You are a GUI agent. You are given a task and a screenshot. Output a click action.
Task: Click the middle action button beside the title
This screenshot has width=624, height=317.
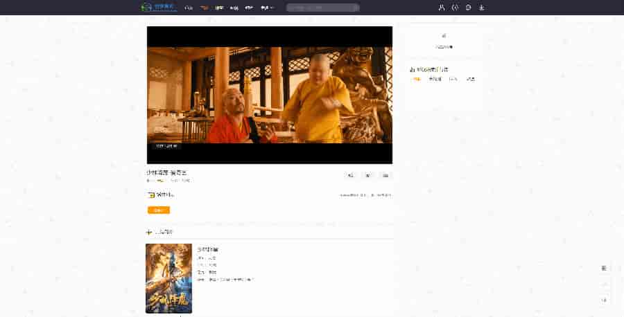point(368,176)
